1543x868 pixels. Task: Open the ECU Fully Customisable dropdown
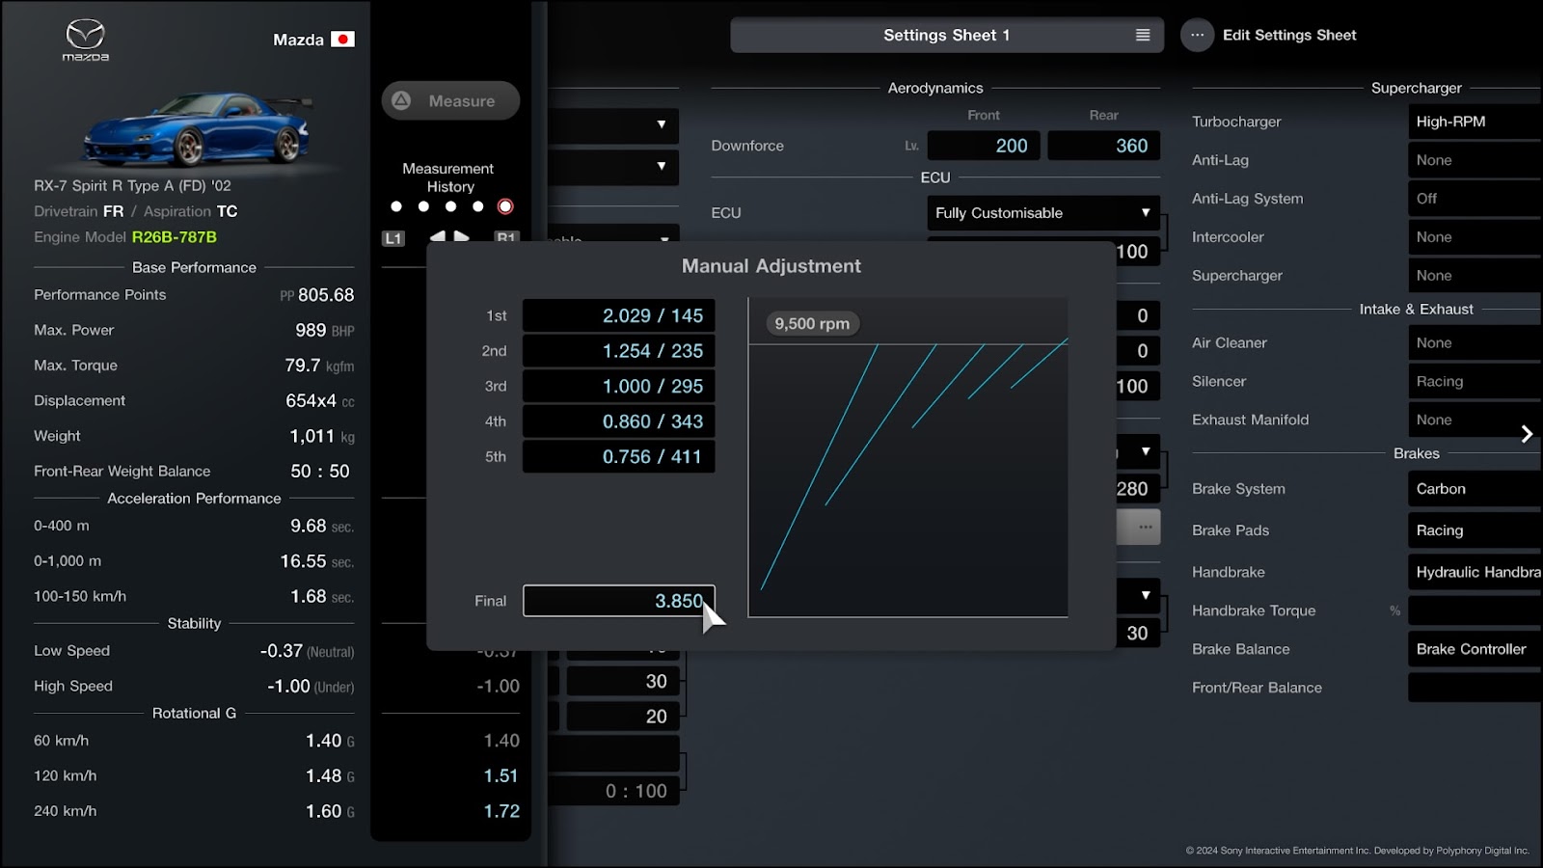tap(1043, 213)
